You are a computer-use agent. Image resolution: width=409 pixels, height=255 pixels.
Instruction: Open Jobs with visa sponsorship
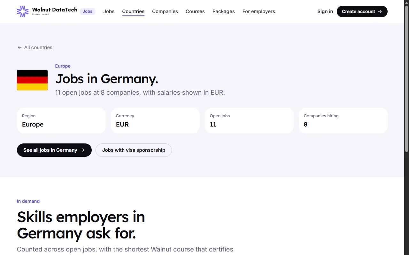134,150
